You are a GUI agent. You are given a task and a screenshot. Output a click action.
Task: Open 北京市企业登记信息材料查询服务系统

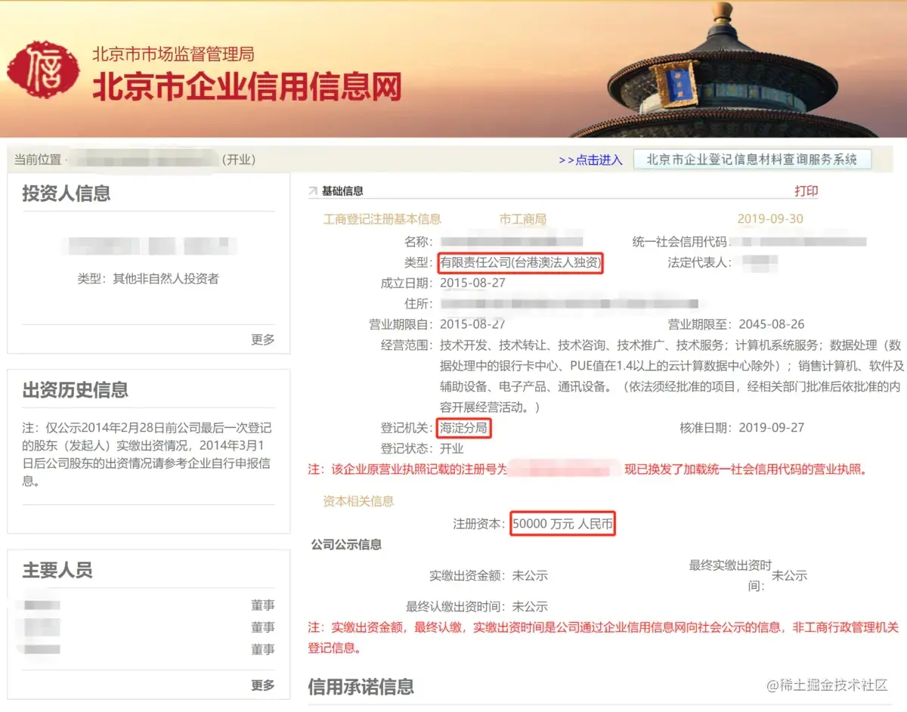[x=753, y=159]
